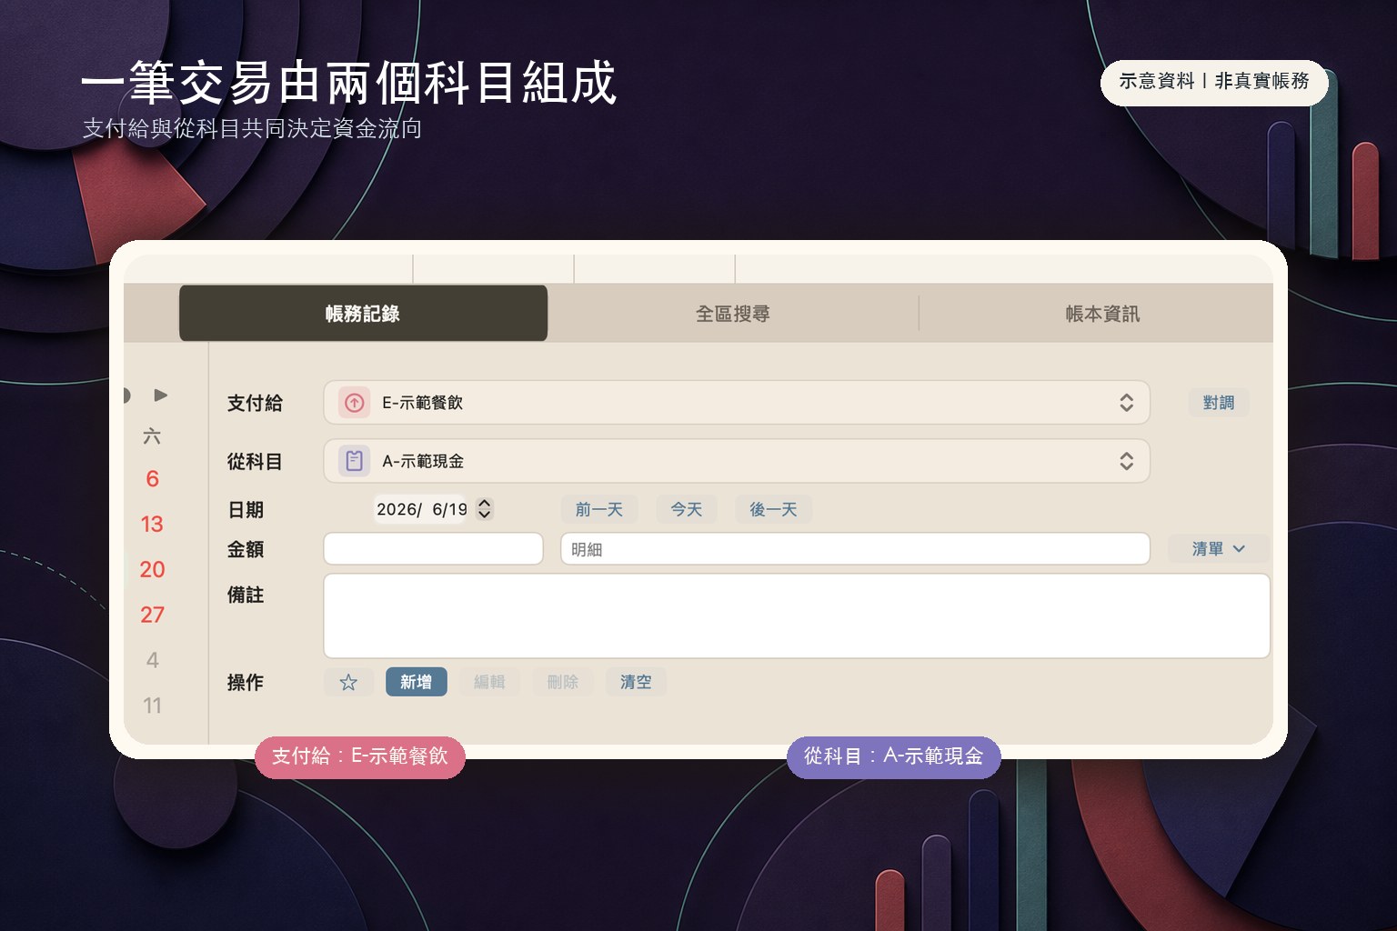
Task: Expand the 清單 dropdown menu
Action: click(1218, 548)
